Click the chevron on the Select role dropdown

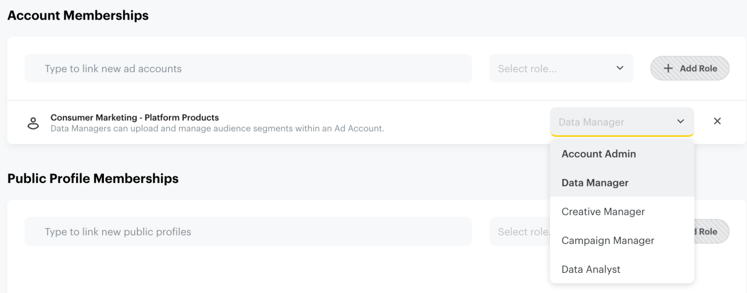pos(620,68)
